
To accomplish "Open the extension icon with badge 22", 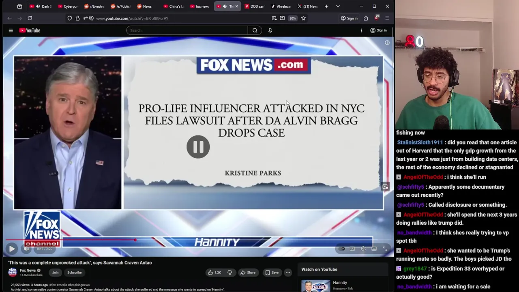I will point(376,18).
